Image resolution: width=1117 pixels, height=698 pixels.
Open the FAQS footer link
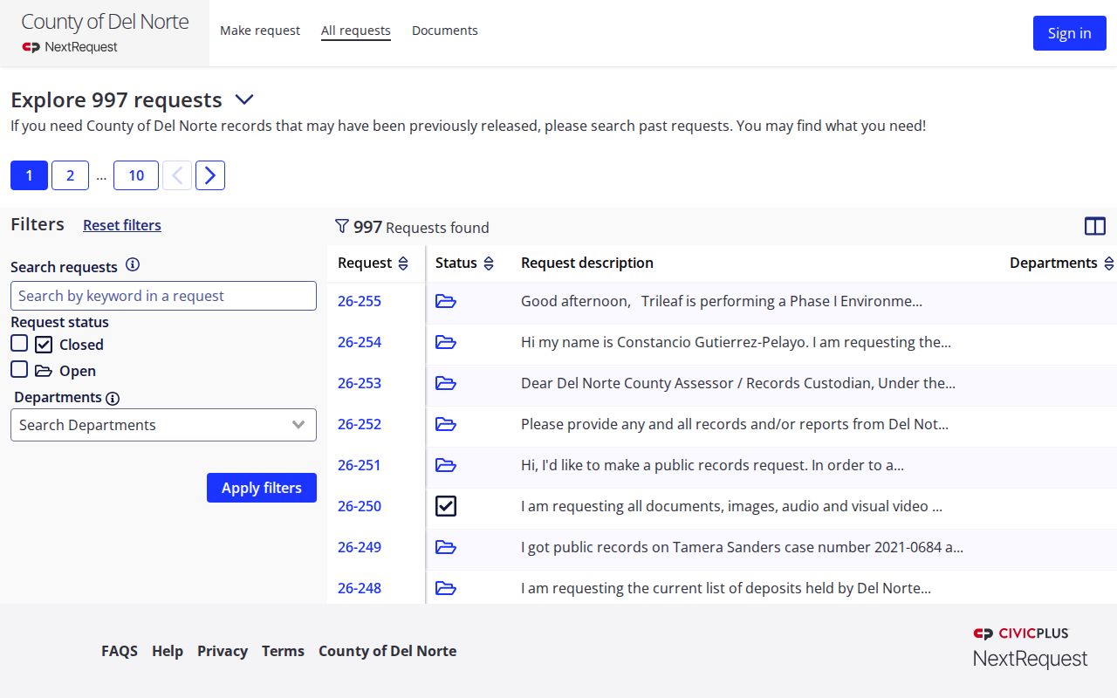coord(120,651)
